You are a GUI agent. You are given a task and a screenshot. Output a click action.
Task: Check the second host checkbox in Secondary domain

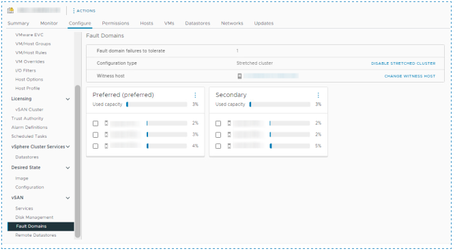(x=218, y=134)
